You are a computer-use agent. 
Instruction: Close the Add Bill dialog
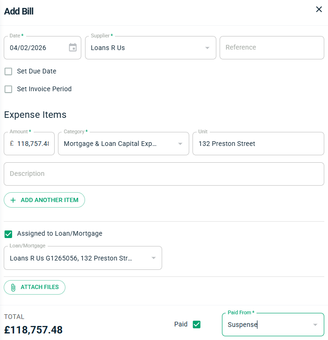point(319,9)
